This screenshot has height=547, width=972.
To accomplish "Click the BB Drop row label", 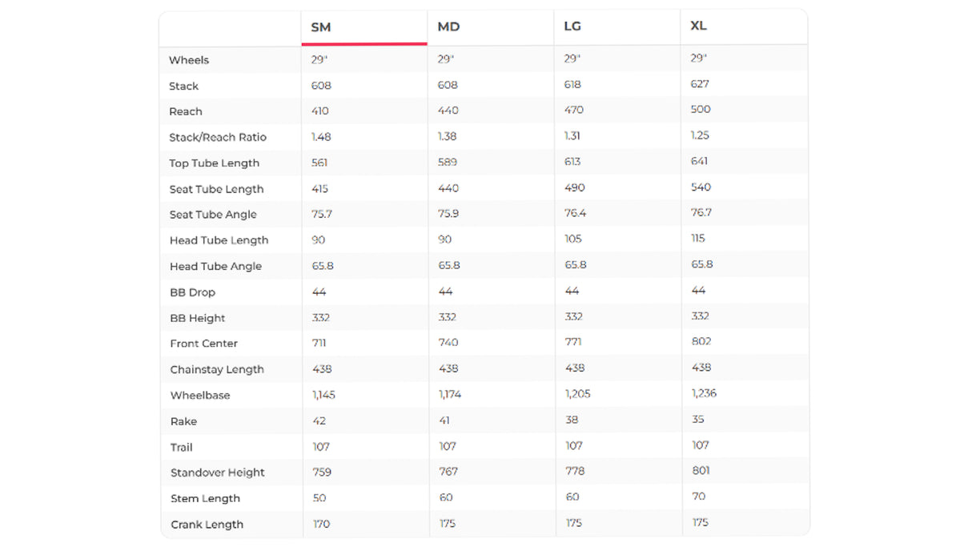I will (192, 292).
